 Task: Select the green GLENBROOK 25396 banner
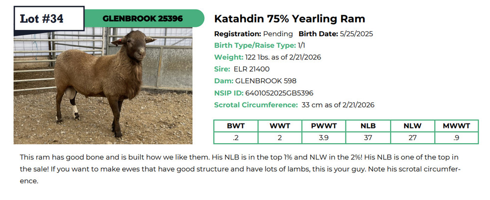(143, 19)
